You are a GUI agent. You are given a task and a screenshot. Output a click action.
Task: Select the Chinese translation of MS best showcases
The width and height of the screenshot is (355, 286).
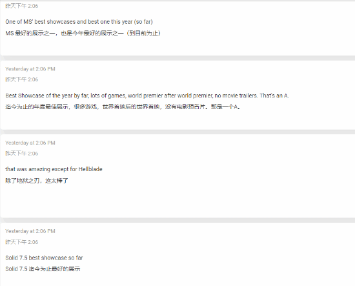click(x=83, y=33)
